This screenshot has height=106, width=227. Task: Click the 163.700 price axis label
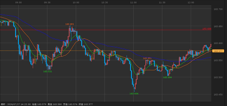pos(218,9)
